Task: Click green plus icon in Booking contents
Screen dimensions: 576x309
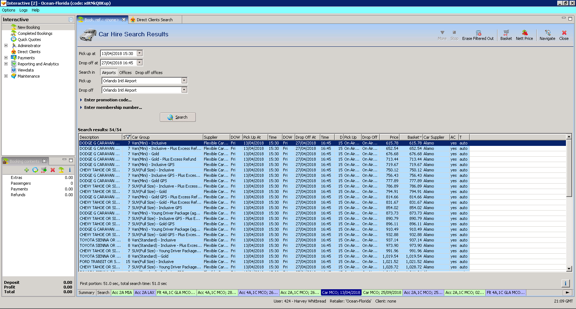Action: tap(27, 170)
